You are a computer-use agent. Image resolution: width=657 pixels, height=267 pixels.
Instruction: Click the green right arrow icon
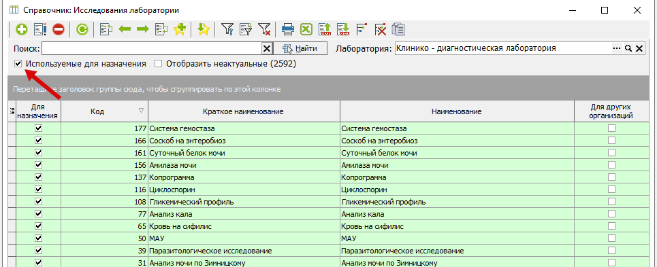pos(143,29)
